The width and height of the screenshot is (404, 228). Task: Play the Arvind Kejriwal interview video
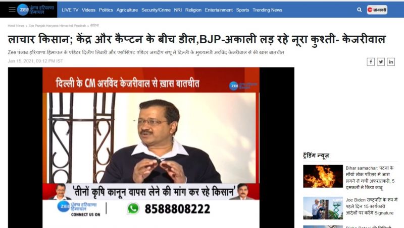[x=151, y=147]
